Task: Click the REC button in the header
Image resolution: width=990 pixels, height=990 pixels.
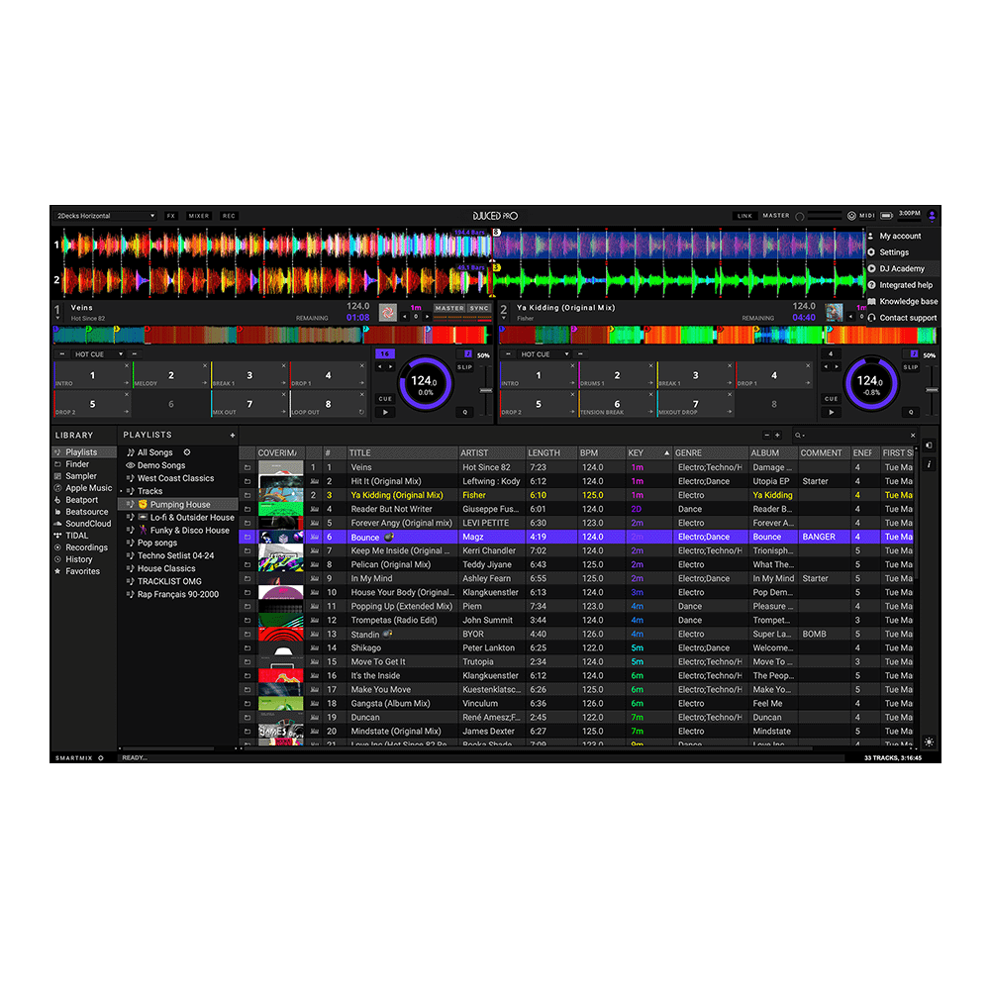Action: (x=229, y=216)
